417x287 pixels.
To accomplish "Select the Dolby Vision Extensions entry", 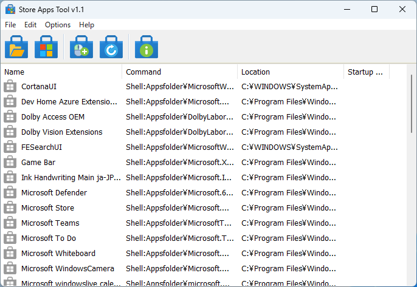I will point(62,132).
